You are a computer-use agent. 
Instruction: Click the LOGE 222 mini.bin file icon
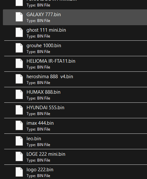pyautogui.click(x=19, y=156)
